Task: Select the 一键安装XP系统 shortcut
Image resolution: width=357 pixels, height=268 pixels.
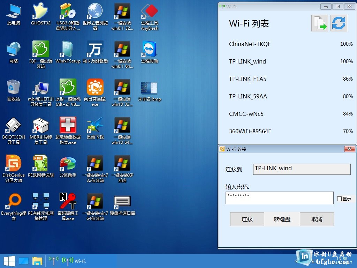Action: (x=122, y=169)
